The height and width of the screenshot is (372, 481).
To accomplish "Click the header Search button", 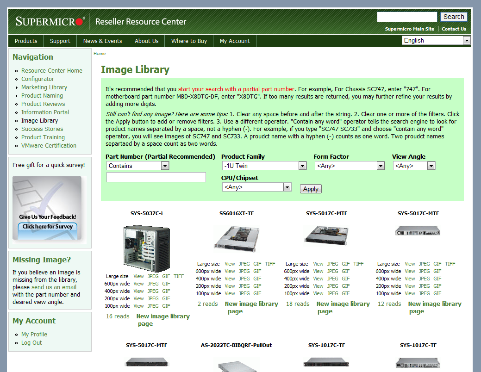I will tap(454, 17).
